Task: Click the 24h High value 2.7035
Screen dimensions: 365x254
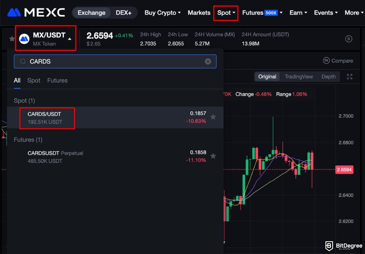Action: [148, 44]
